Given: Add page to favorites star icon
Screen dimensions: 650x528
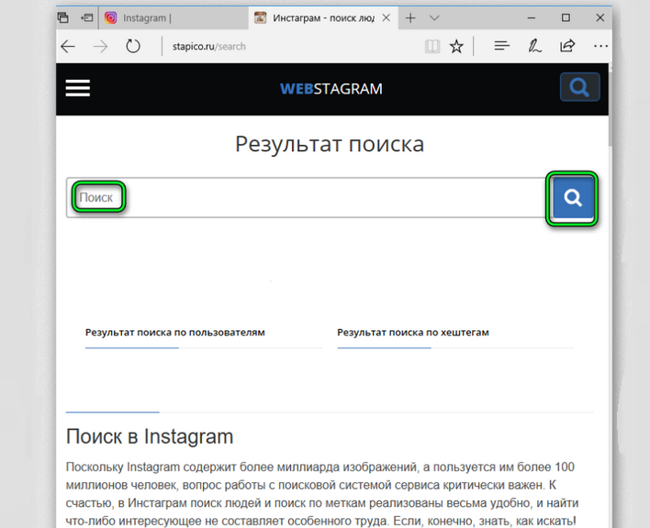Looking at the screenshot, I should tap(456, 47).
